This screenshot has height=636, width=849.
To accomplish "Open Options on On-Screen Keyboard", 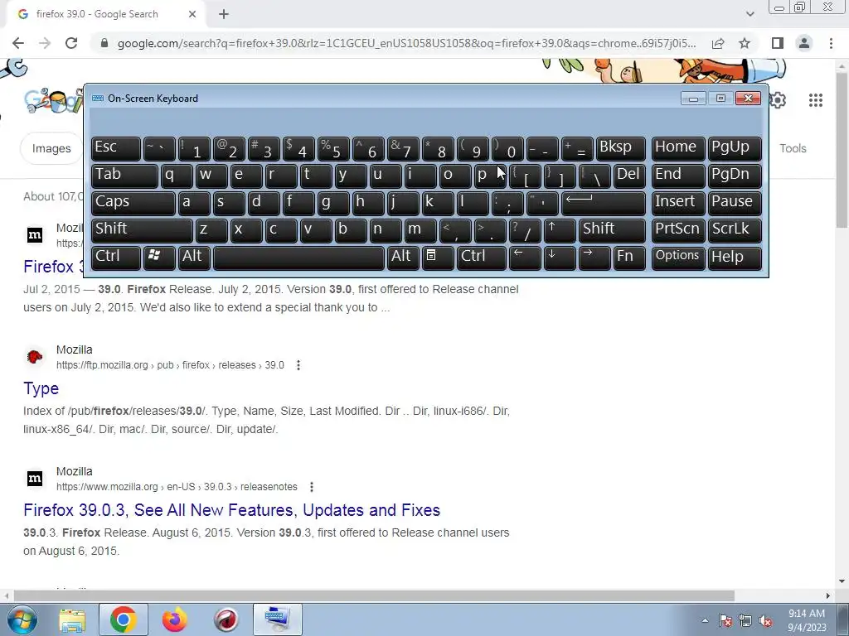I will click(x=678, y=258).
